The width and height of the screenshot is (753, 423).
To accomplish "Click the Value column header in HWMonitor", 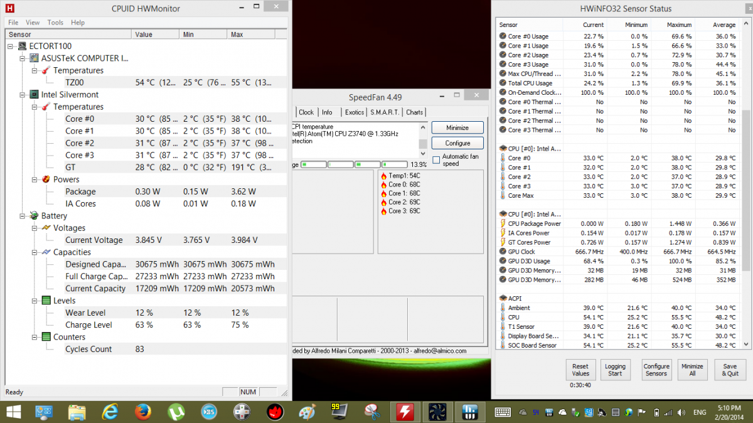I will [x=156, y=35].
